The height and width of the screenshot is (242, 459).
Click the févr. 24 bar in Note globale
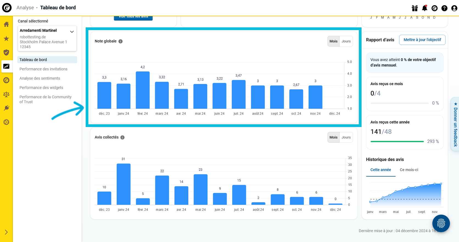[x=143, y=90]
